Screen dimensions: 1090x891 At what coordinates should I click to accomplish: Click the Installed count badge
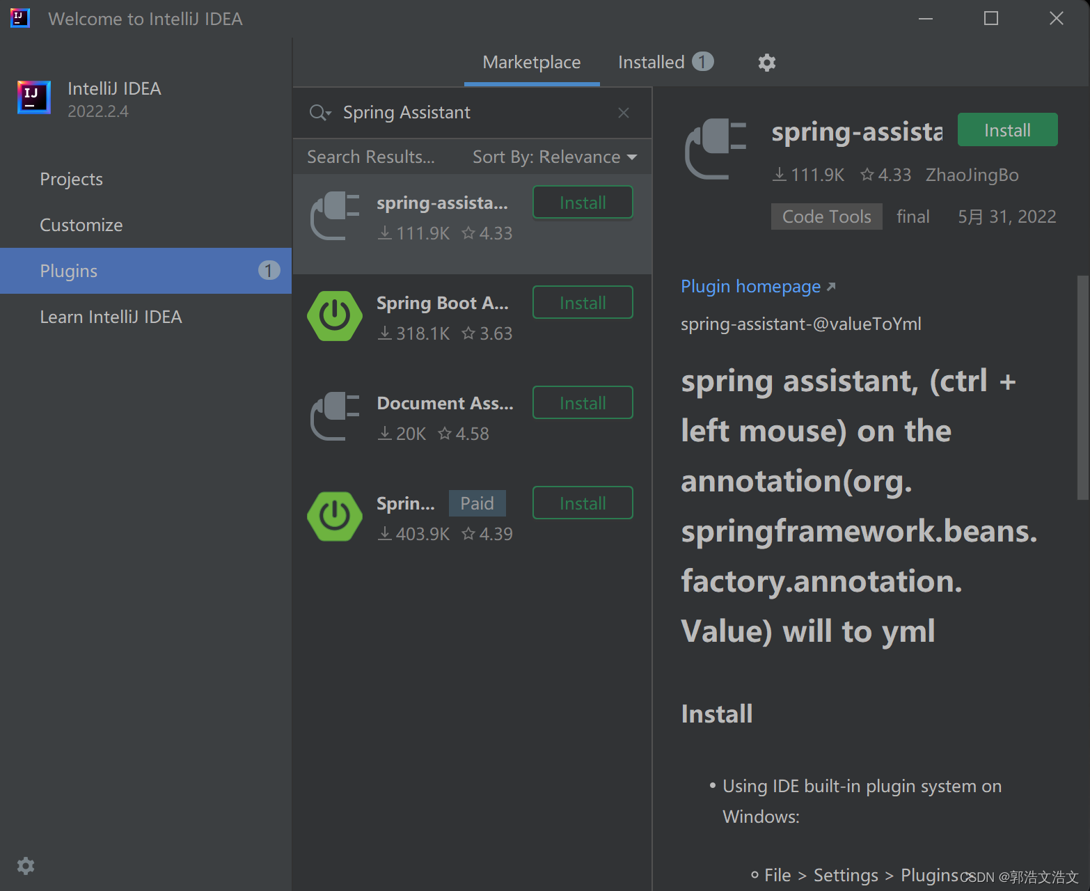click(703, 62)
